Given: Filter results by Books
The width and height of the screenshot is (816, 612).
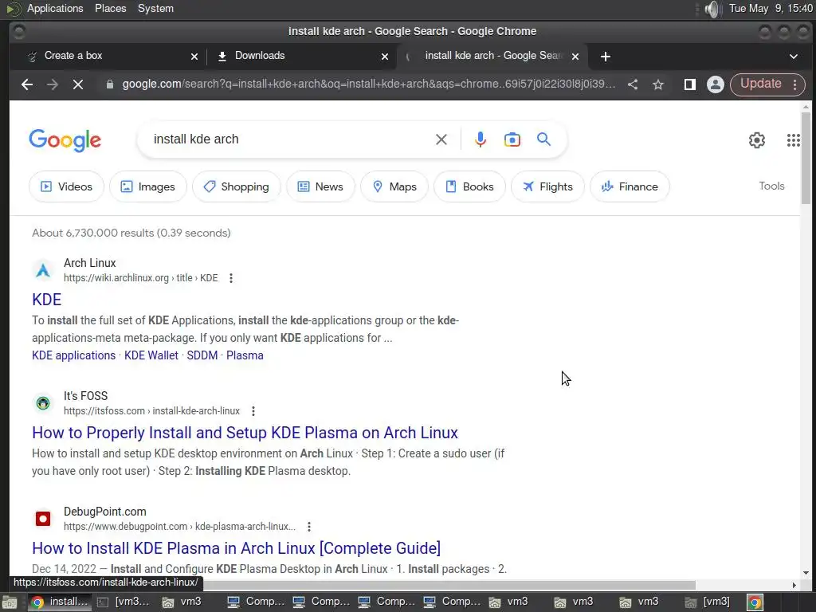Looking at the screenshot, I should [x=469, y=186].
